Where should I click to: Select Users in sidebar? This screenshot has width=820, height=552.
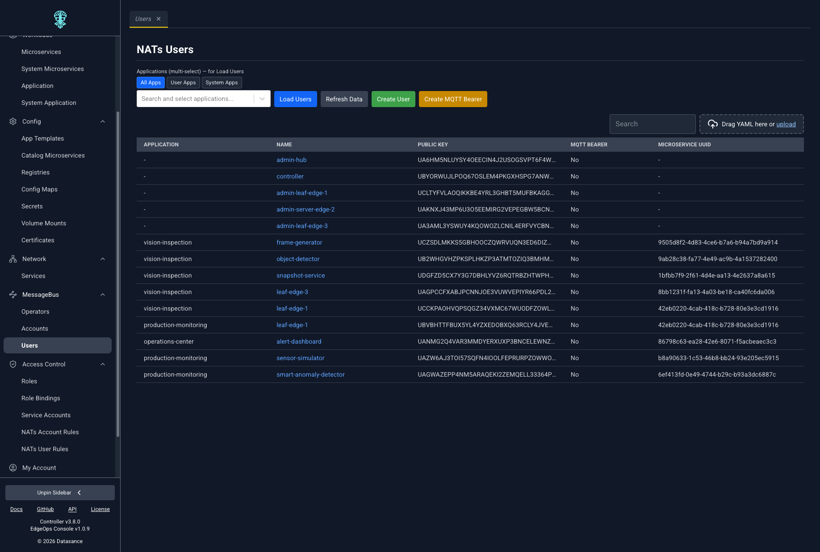(x=58, y=345)
